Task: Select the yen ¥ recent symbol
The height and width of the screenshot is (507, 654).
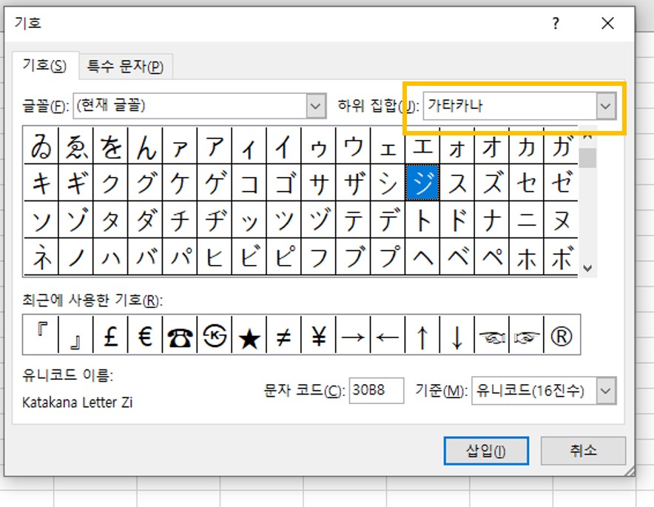Action: pos(318,335)
